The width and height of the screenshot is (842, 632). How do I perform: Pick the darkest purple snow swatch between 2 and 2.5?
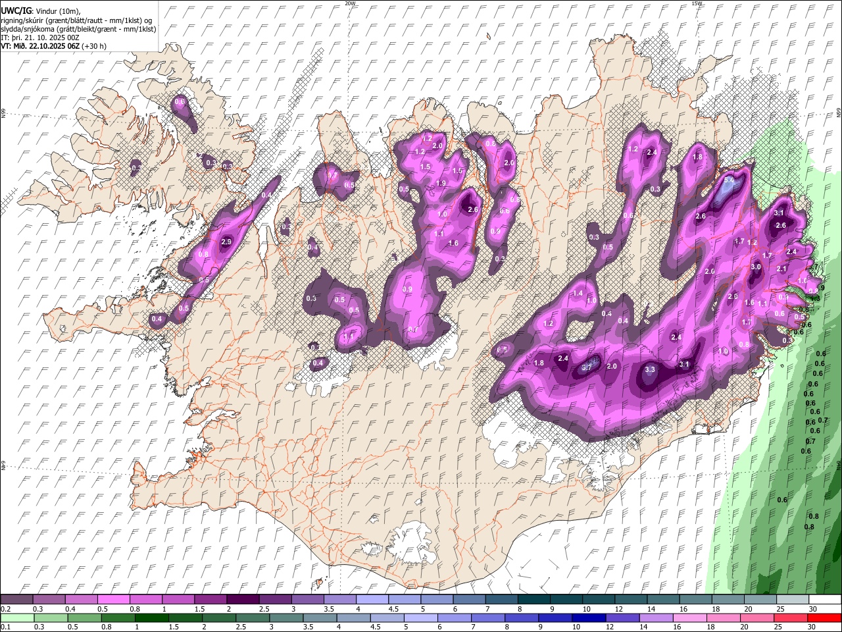[242, 599]
